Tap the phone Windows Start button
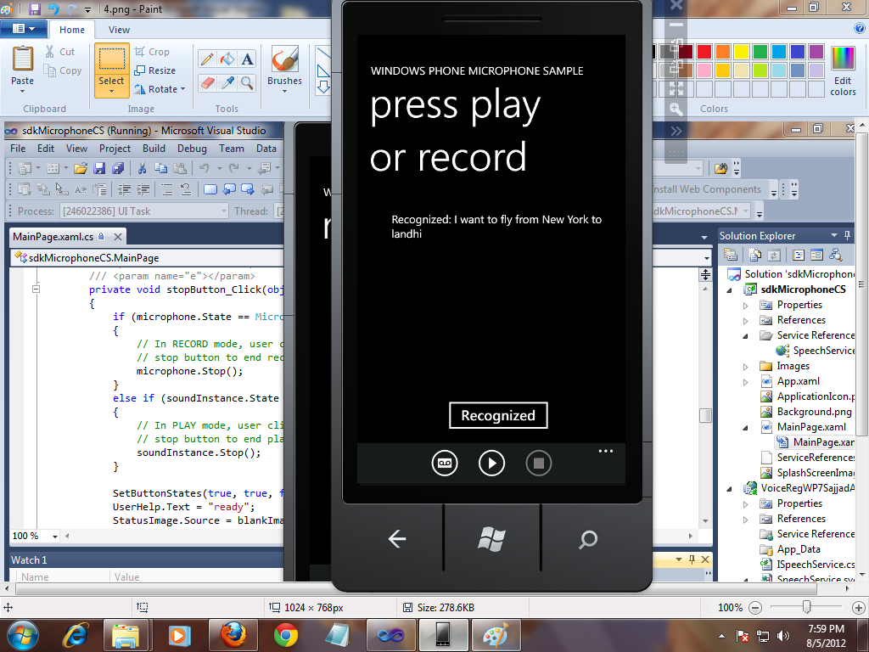The width and height of the screenshot is (869, 652). (491, 539)
